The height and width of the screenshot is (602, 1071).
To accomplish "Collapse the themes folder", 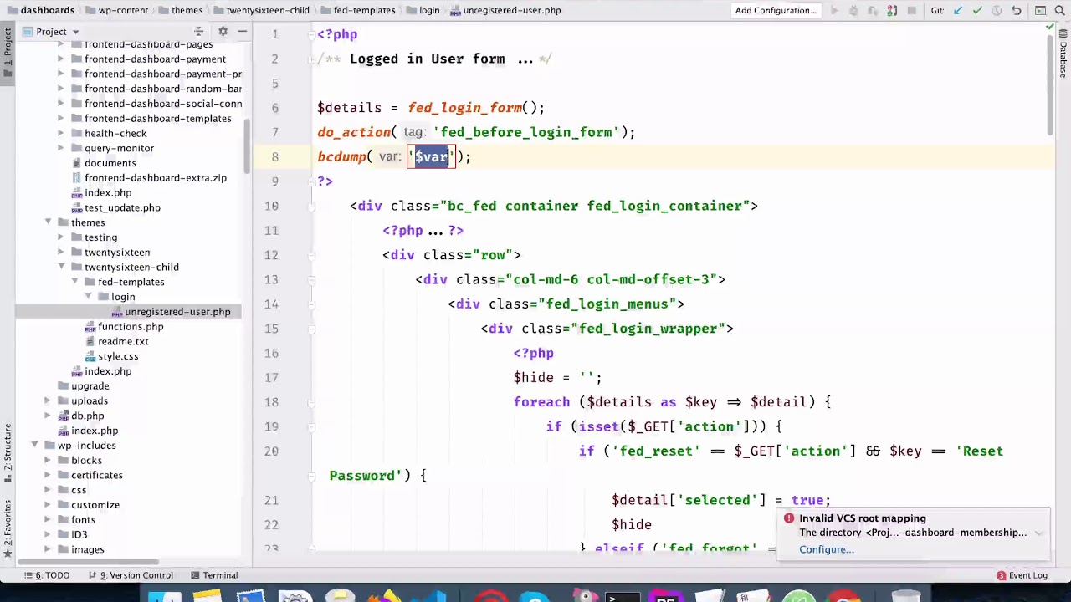I will pyautogui.click(x=49, y=222).
